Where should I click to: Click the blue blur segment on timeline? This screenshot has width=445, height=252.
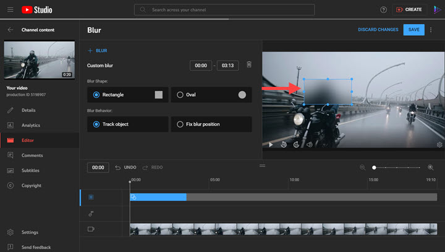click(x=158, y=197)
